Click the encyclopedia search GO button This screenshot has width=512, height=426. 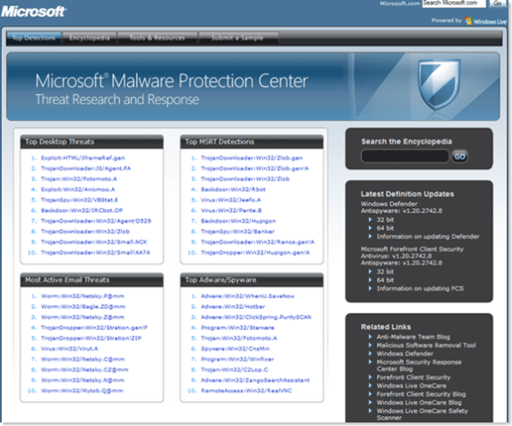(460, 157)
